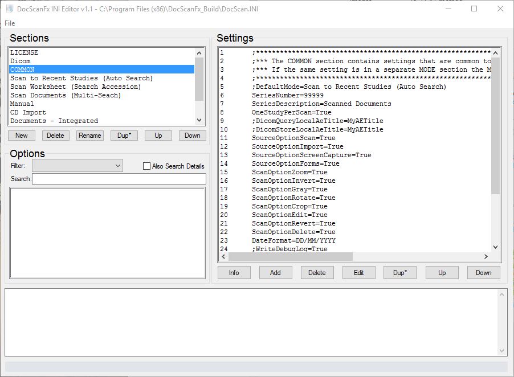Click the Settings Dup* button

point(400,273)
